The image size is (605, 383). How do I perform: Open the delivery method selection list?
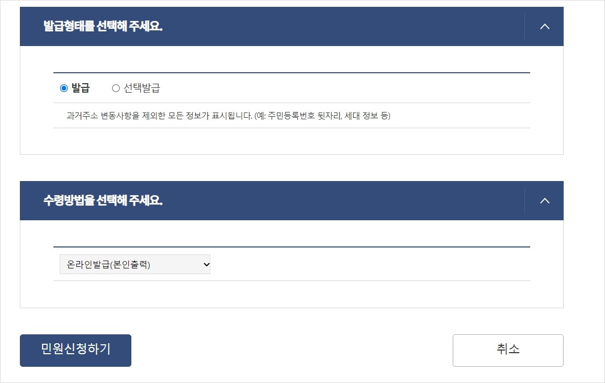coord(134,264)
